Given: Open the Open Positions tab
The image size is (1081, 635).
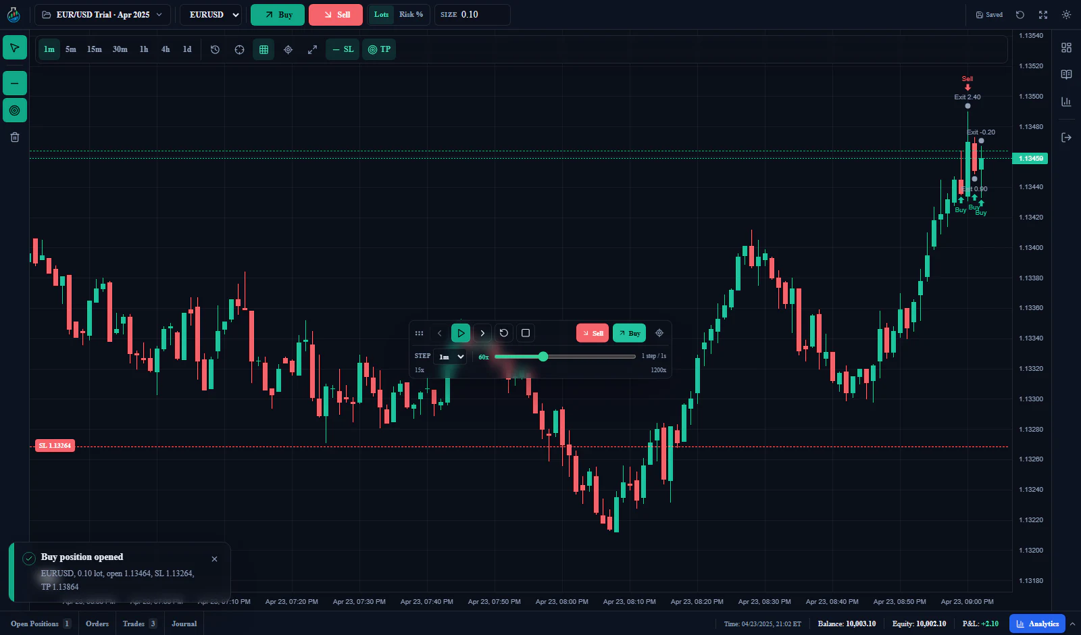Looking at the screenshot, I should click(41, 624).
